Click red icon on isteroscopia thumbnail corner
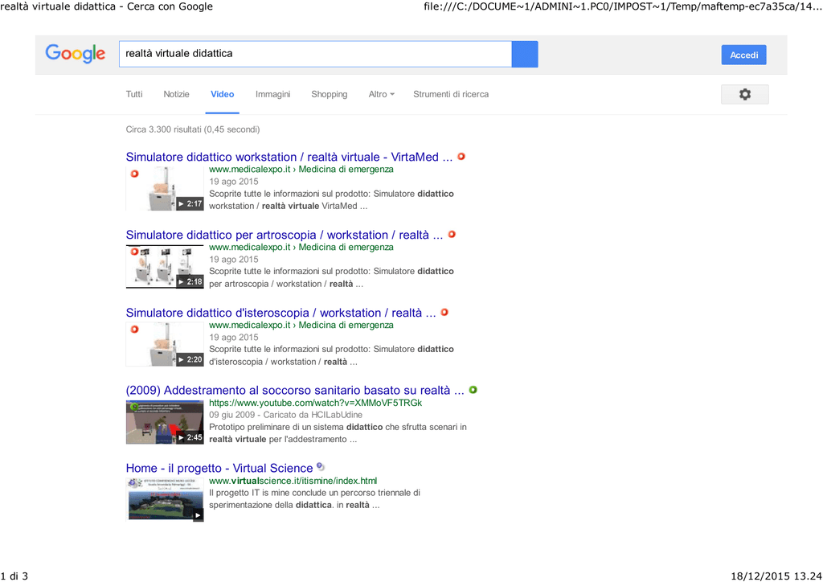Viewport: 823px width, 582px height. point(135,330)
